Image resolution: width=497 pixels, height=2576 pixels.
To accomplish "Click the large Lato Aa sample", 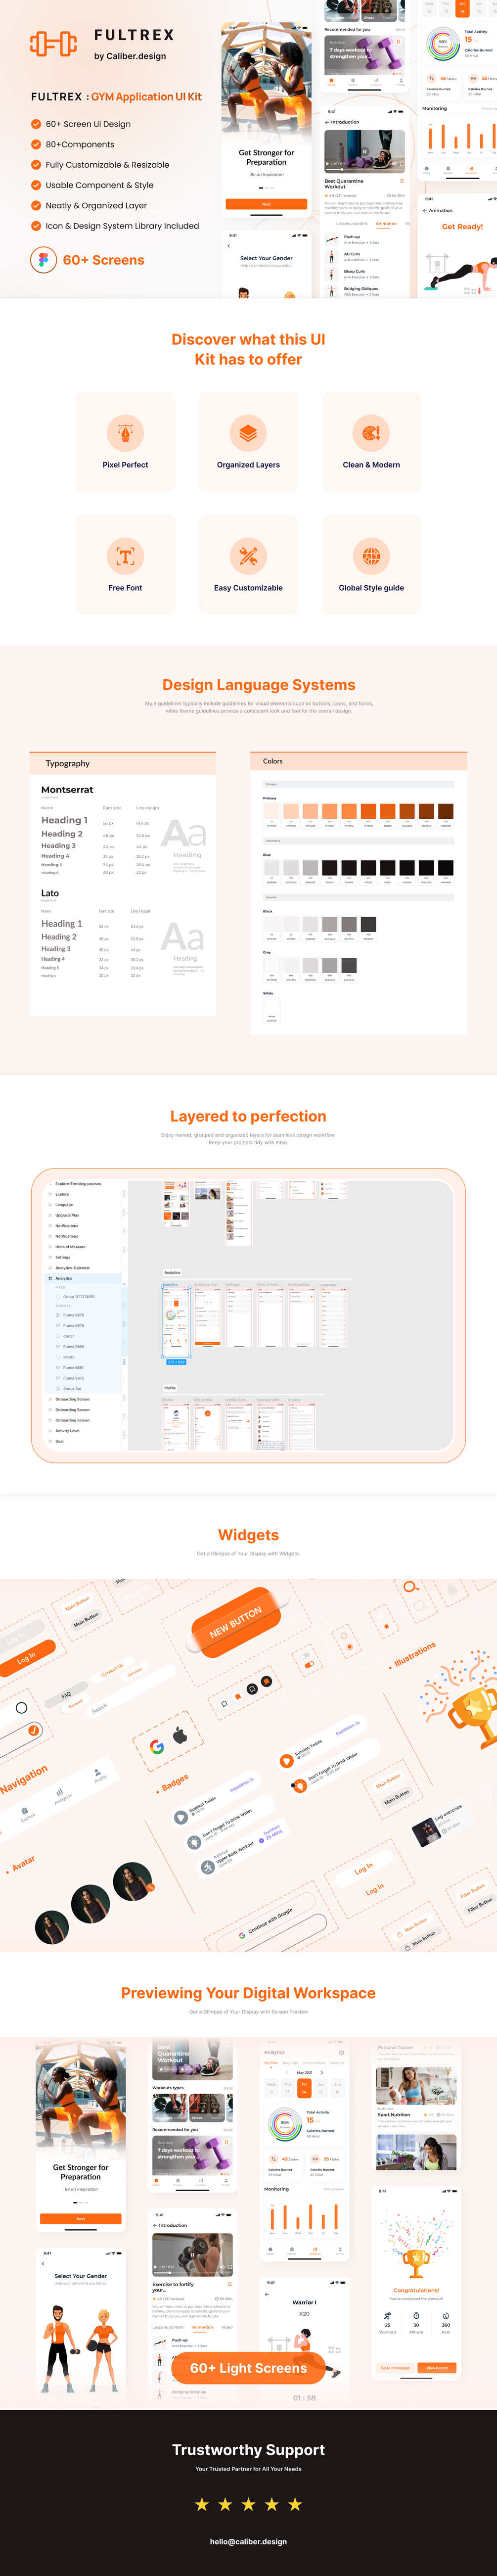I will (x=183, y=938).
